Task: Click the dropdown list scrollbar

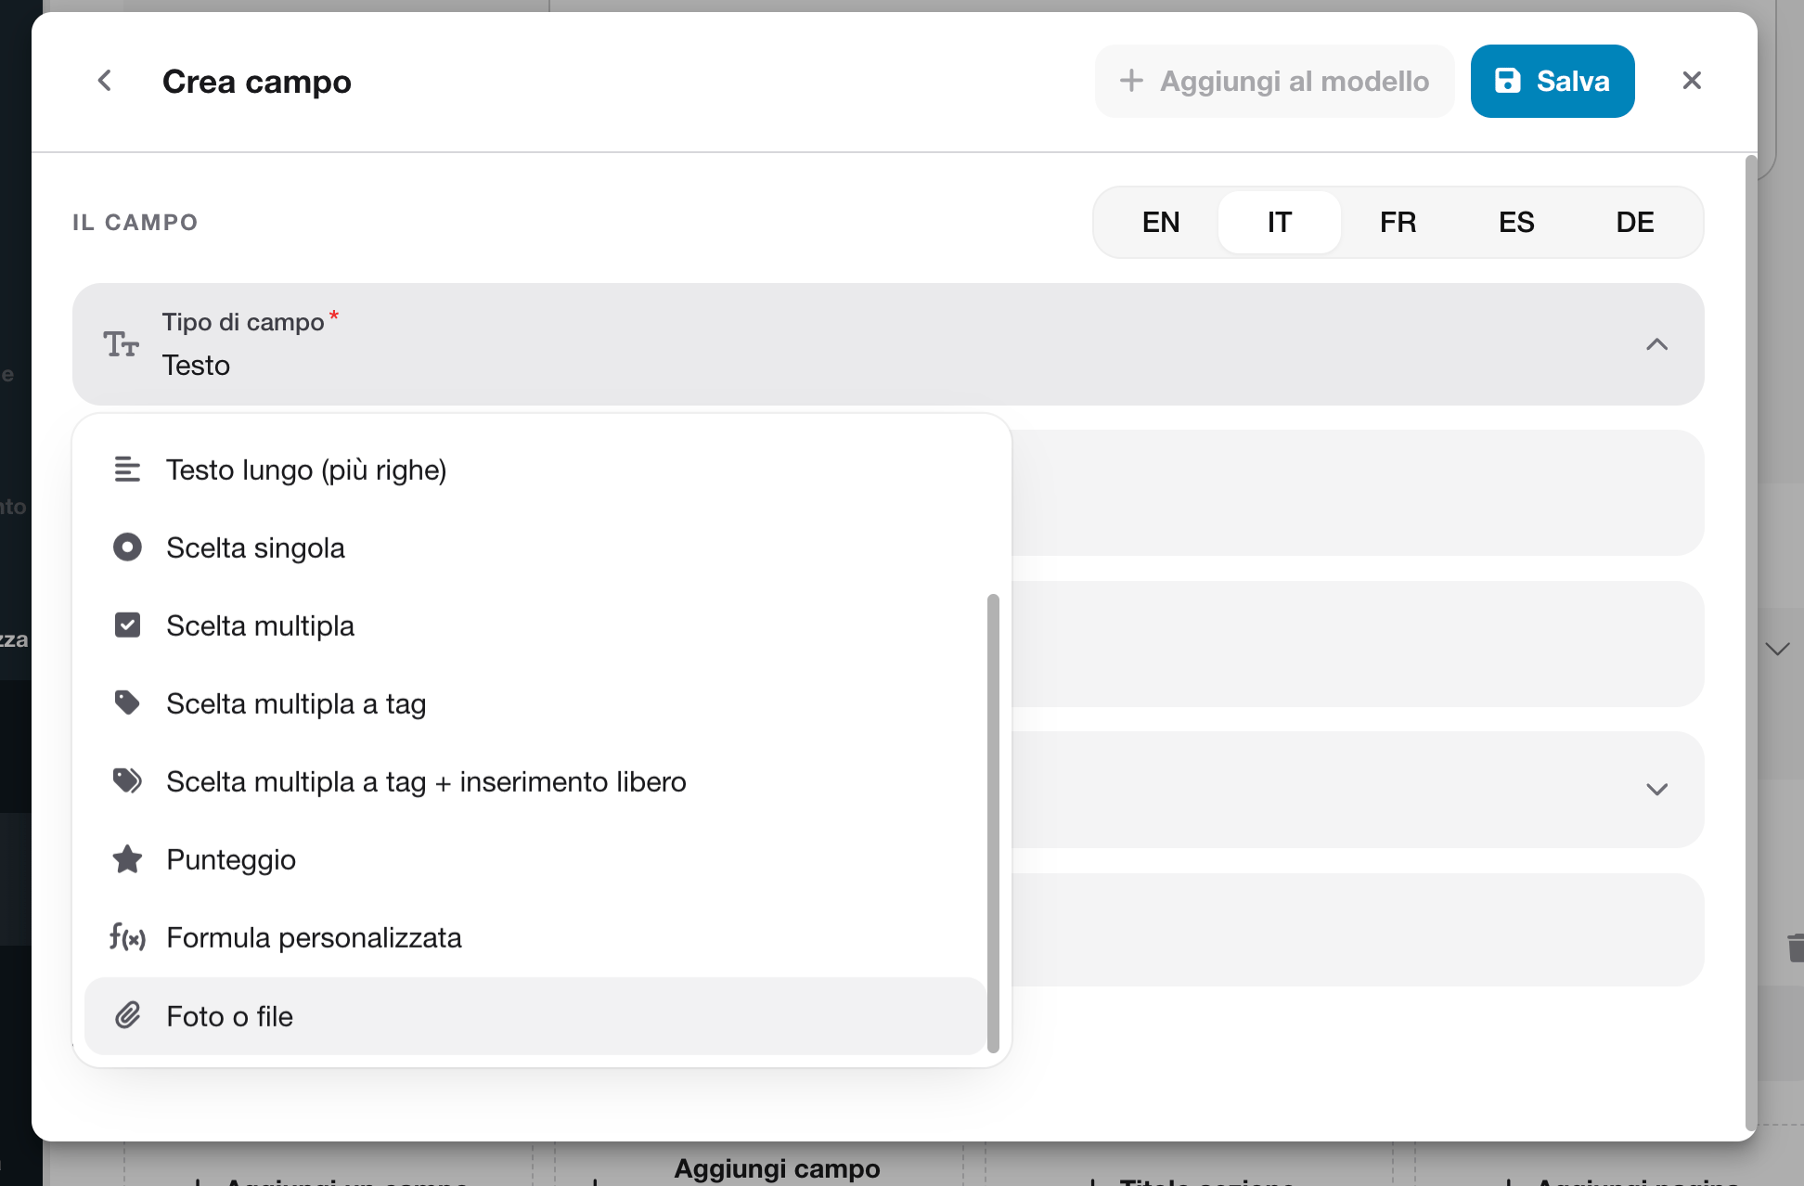Action: (993, 823)
